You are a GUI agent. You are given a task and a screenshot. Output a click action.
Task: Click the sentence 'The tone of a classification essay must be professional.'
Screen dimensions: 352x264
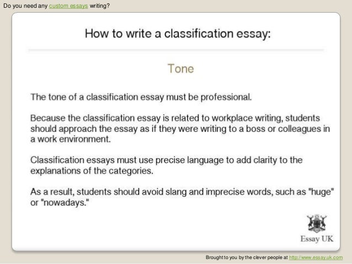click(x=141, y=97)
